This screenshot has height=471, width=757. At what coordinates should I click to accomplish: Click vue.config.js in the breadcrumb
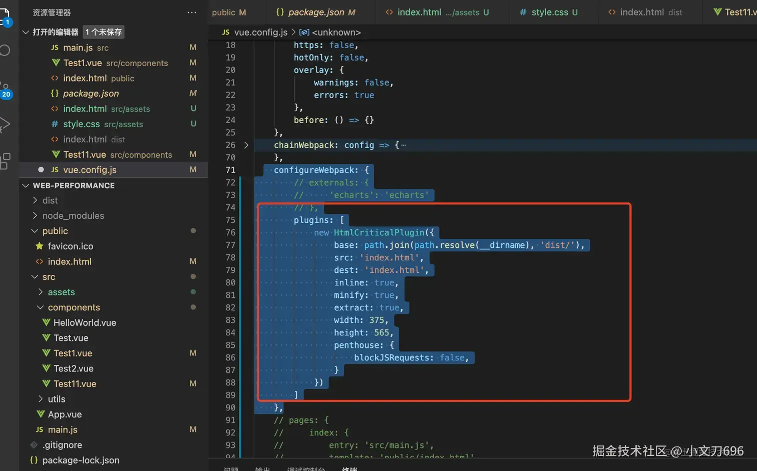[x=260, y=32]
